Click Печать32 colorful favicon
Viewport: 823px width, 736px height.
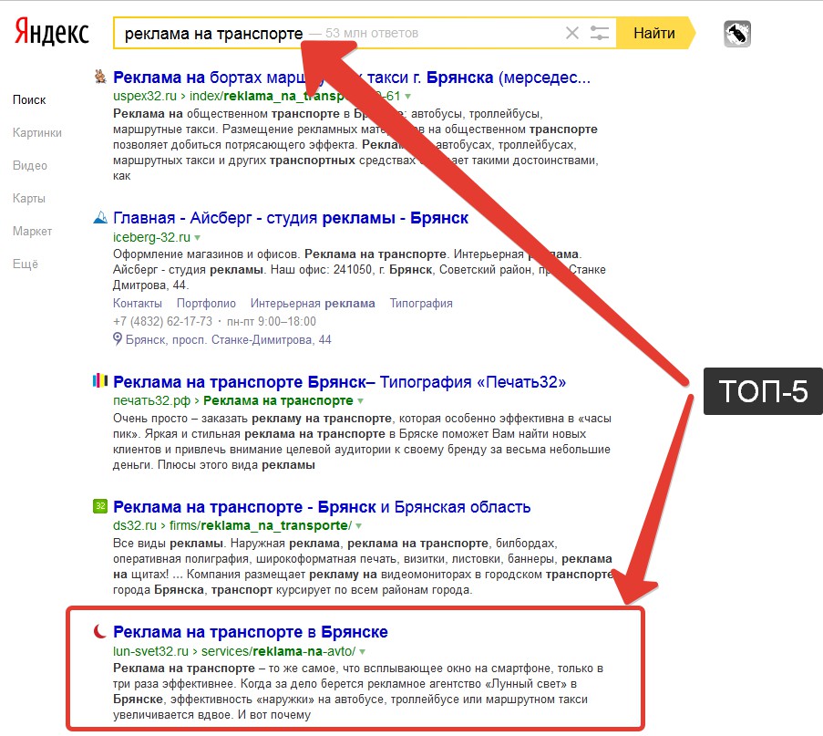pyautogui.click(x=99, y=380)
